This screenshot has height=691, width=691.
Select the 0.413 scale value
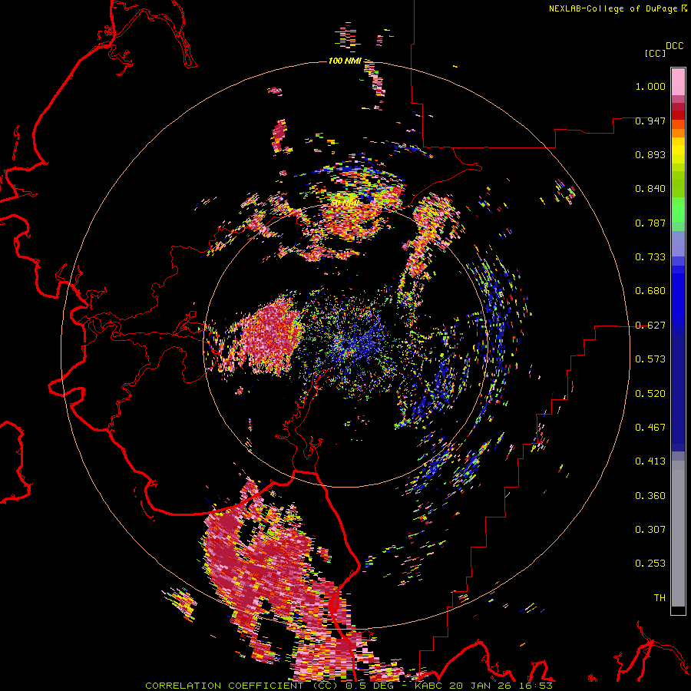click(650, 461)
